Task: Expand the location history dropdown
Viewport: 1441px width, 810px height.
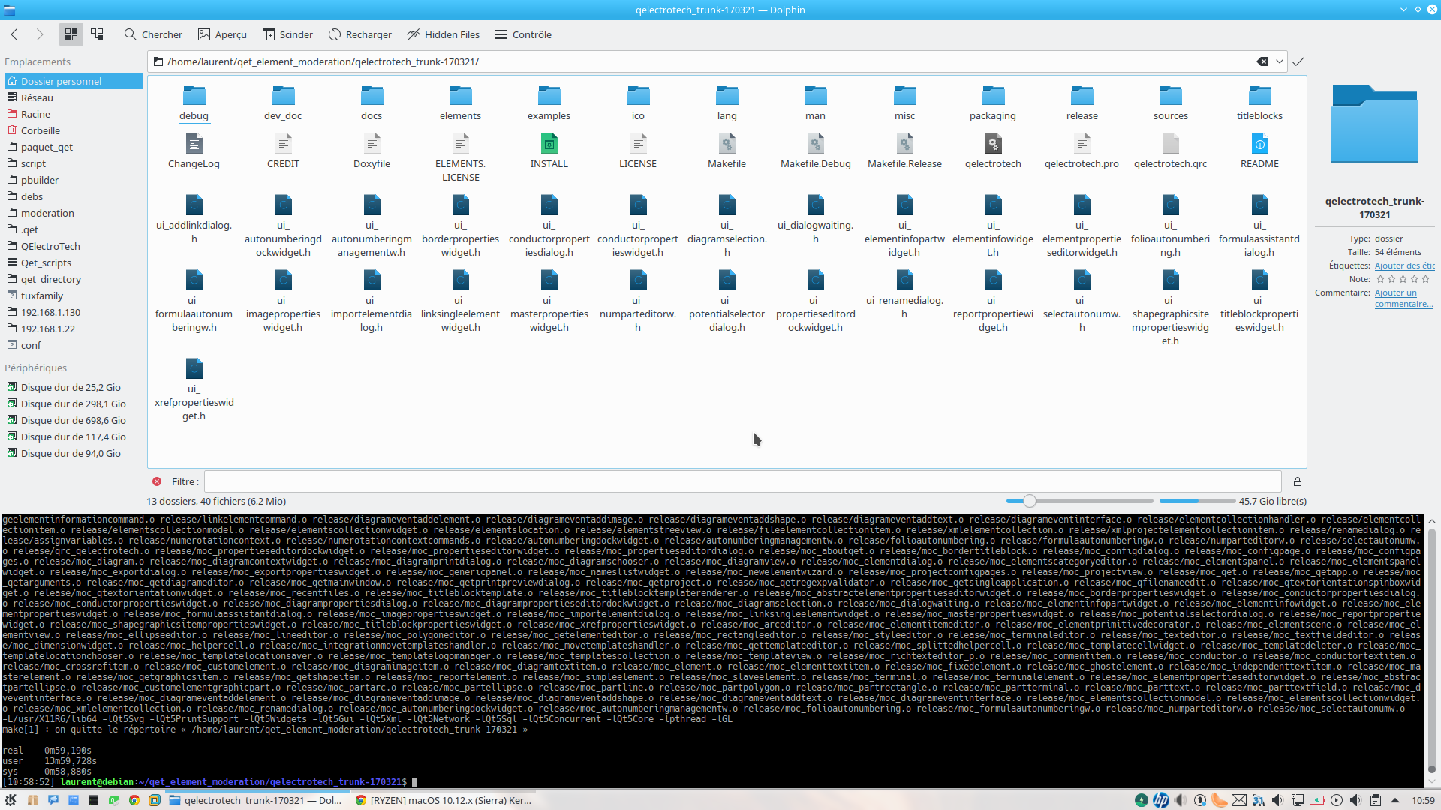Action: [x=1280, y=61]
